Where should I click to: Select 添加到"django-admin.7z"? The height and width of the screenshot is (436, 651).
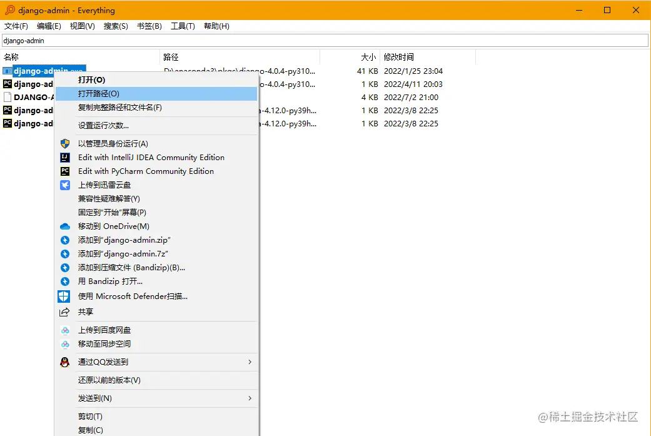coord(156,254)
